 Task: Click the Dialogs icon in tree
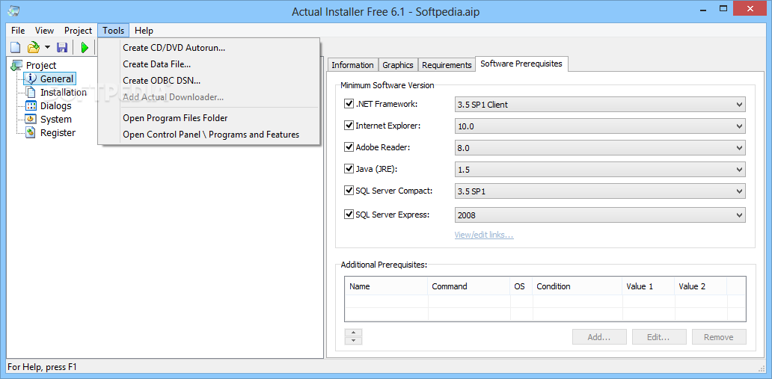click(31, 105)
